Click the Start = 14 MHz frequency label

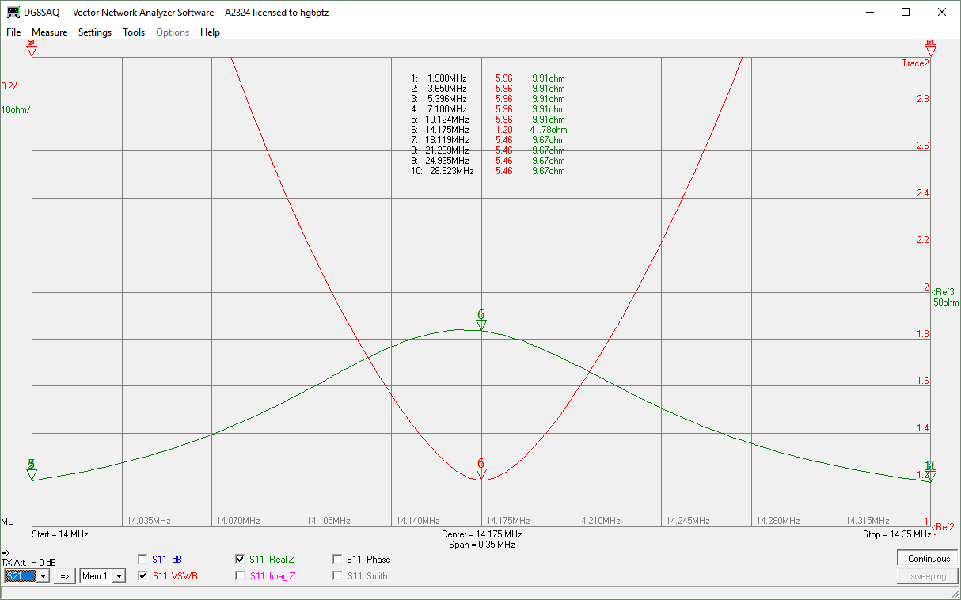coord(60,534)
